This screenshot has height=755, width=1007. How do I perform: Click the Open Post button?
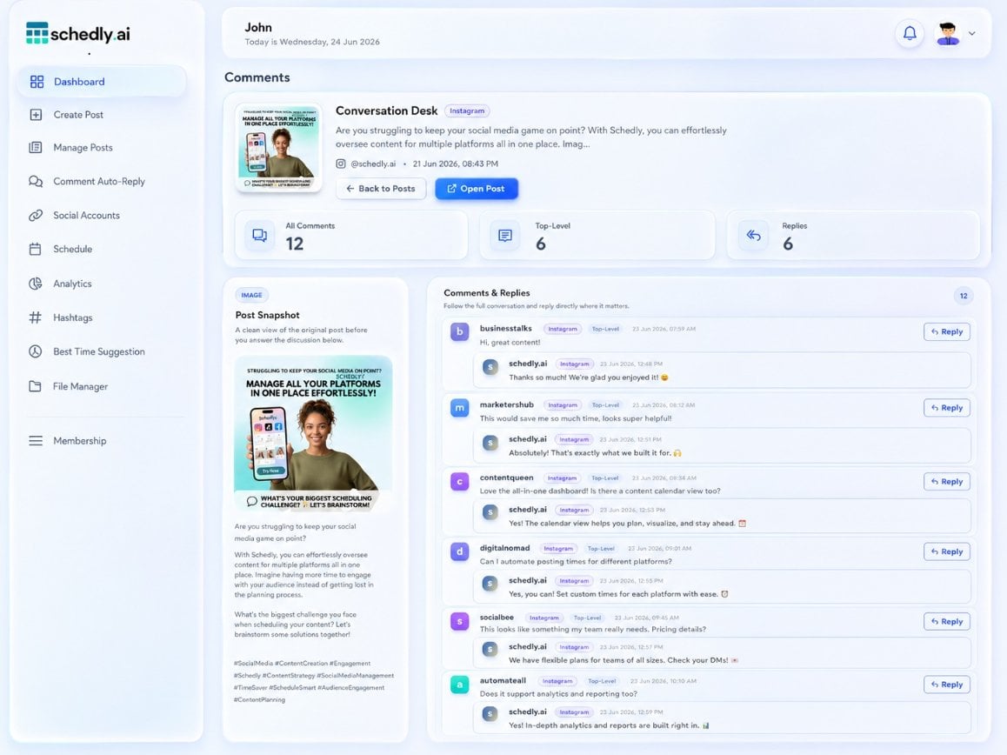[x=477, y=188]
